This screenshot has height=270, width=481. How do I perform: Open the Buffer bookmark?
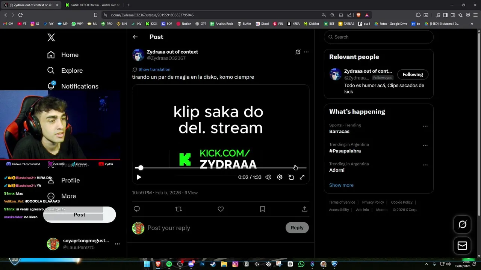[244, 24]
